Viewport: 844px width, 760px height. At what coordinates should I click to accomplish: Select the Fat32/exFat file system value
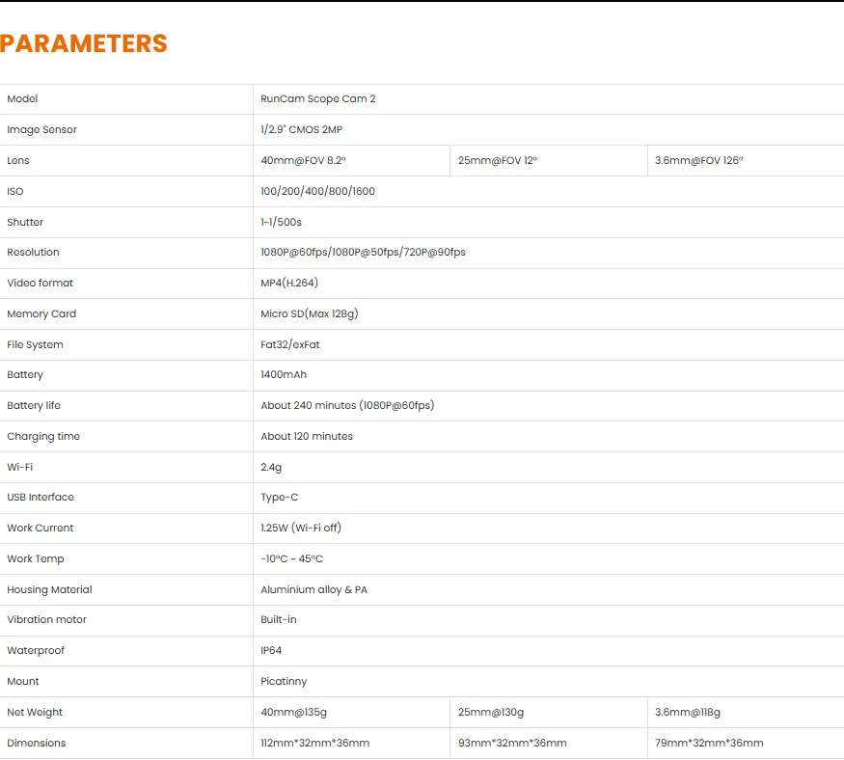(x=290, y=344)
